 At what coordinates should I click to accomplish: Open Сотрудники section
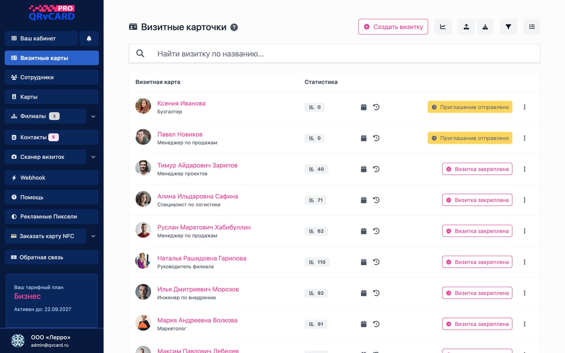[52, 77]
